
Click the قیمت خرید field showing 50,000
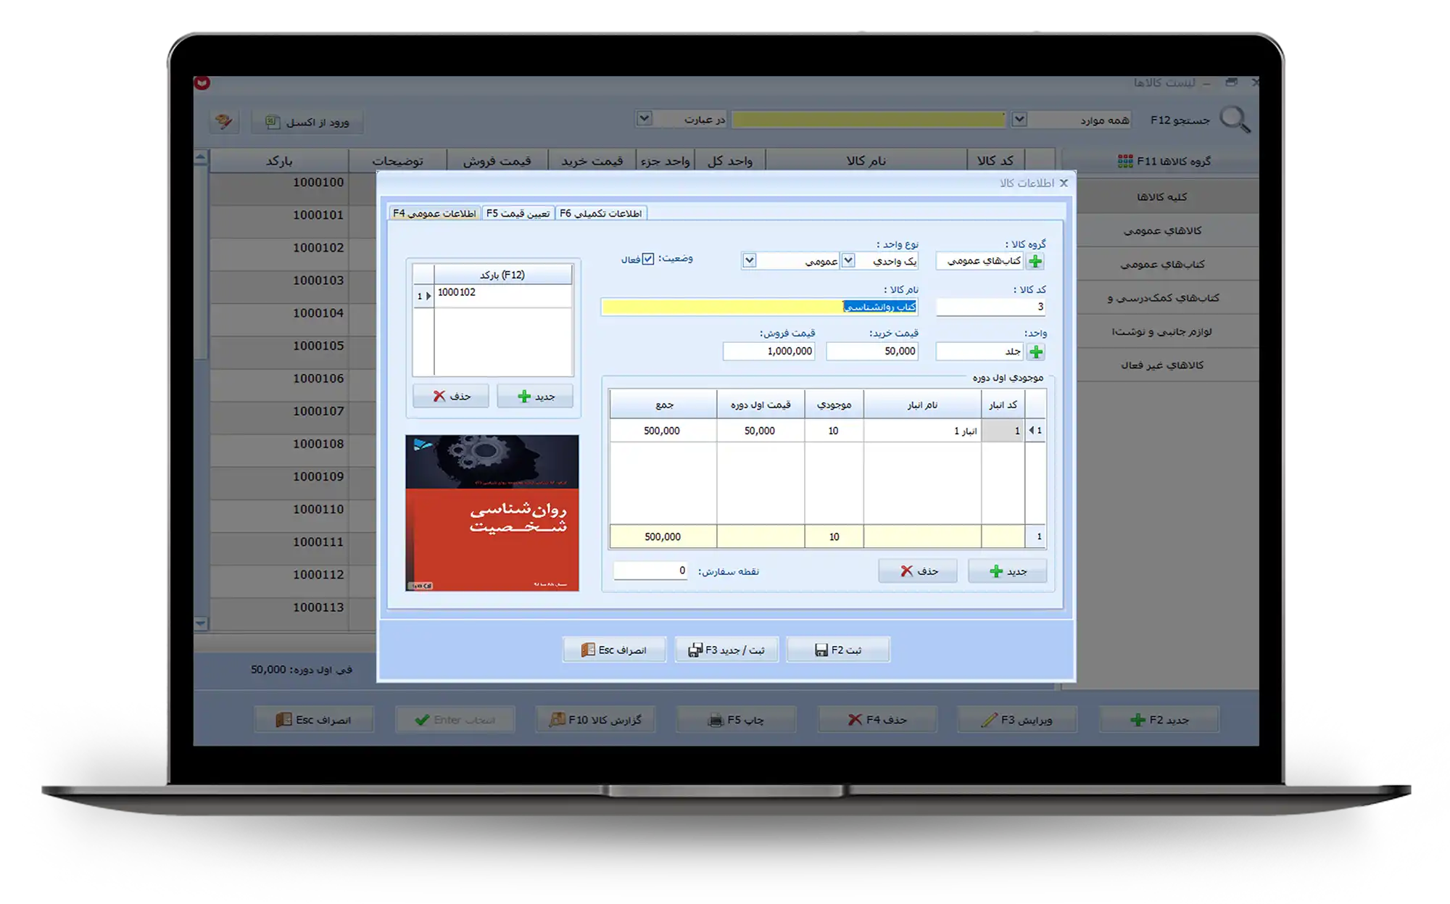pos(872,351)
